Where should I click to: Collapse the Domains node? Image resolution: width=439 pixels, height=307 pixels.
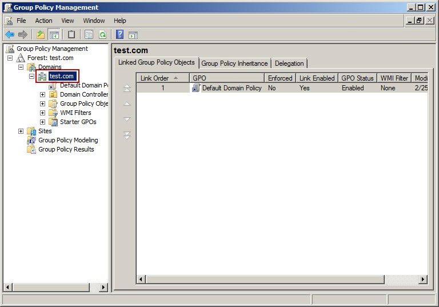point(21,67)
